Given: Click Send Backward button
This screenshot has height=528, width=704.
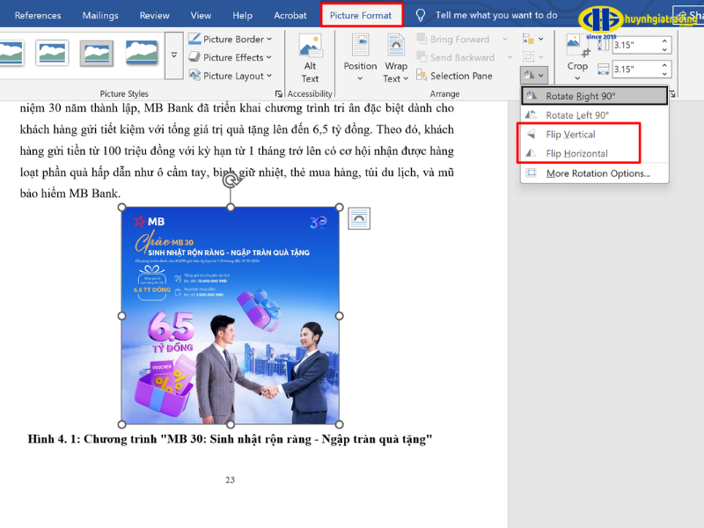Looking at the screenshot, I should (456, 57).
